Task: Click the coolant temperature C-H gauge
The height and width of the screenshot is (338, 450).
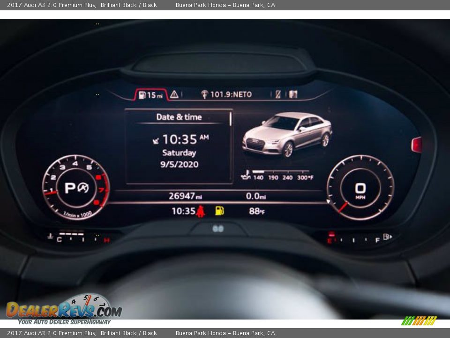Action: pyautogui.click(x=83, y=238)
